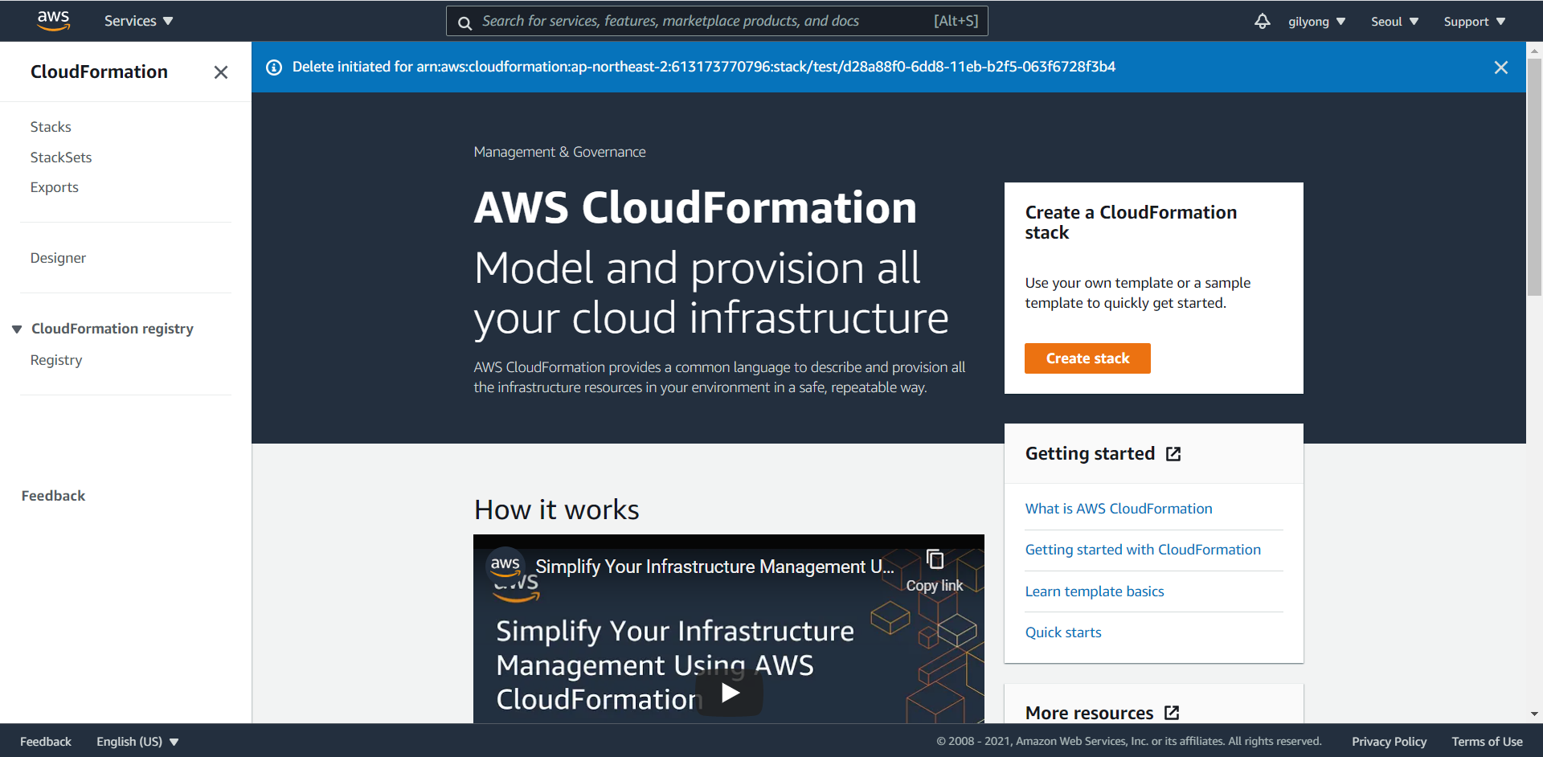Collapse the CloudFormation registry section

(17, 329)
